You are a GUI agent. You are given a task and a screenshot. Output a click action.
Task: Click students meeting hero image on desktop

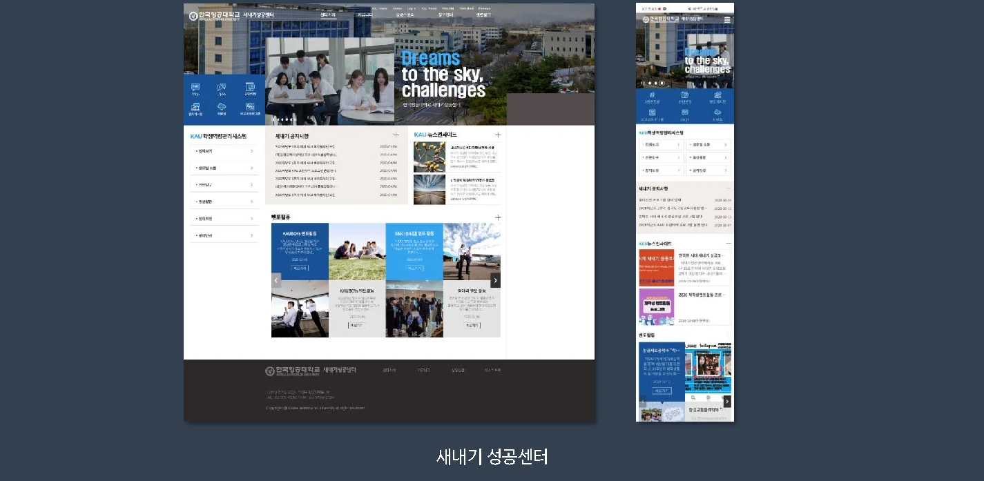pyautogui.click(x=329, y=81)
